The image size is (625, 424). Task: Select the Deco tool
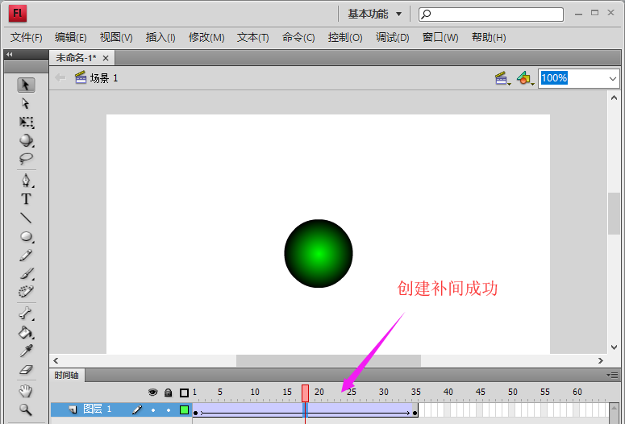26,291
